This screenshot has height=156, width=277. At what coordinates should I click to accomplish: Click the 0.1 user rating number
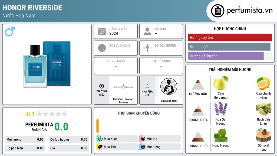pyautogui.click(x=31, y=114)
